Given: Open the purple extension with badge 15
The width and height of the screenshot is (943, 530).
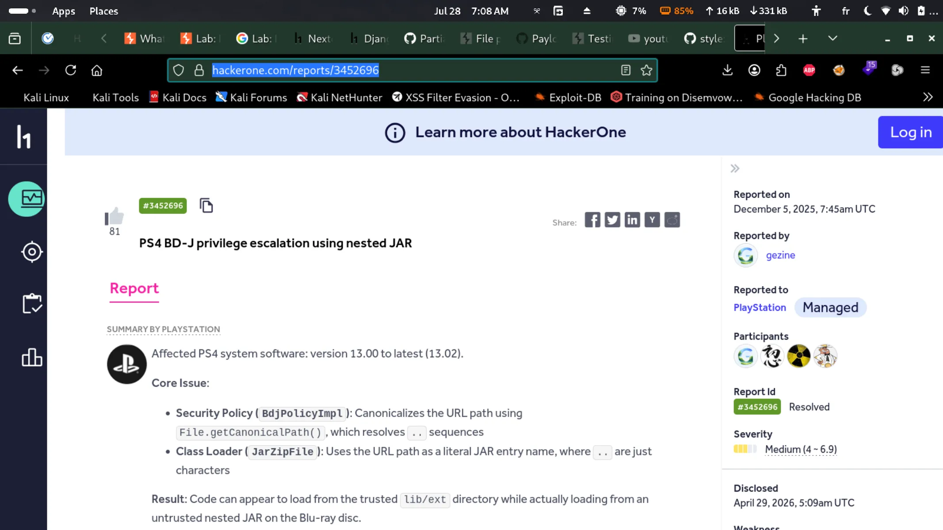Looking at the screenshot, I should 869,68.
